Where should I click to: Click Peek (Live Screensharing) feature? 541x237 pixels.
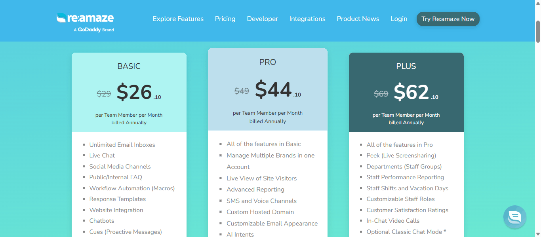point(401,155)
